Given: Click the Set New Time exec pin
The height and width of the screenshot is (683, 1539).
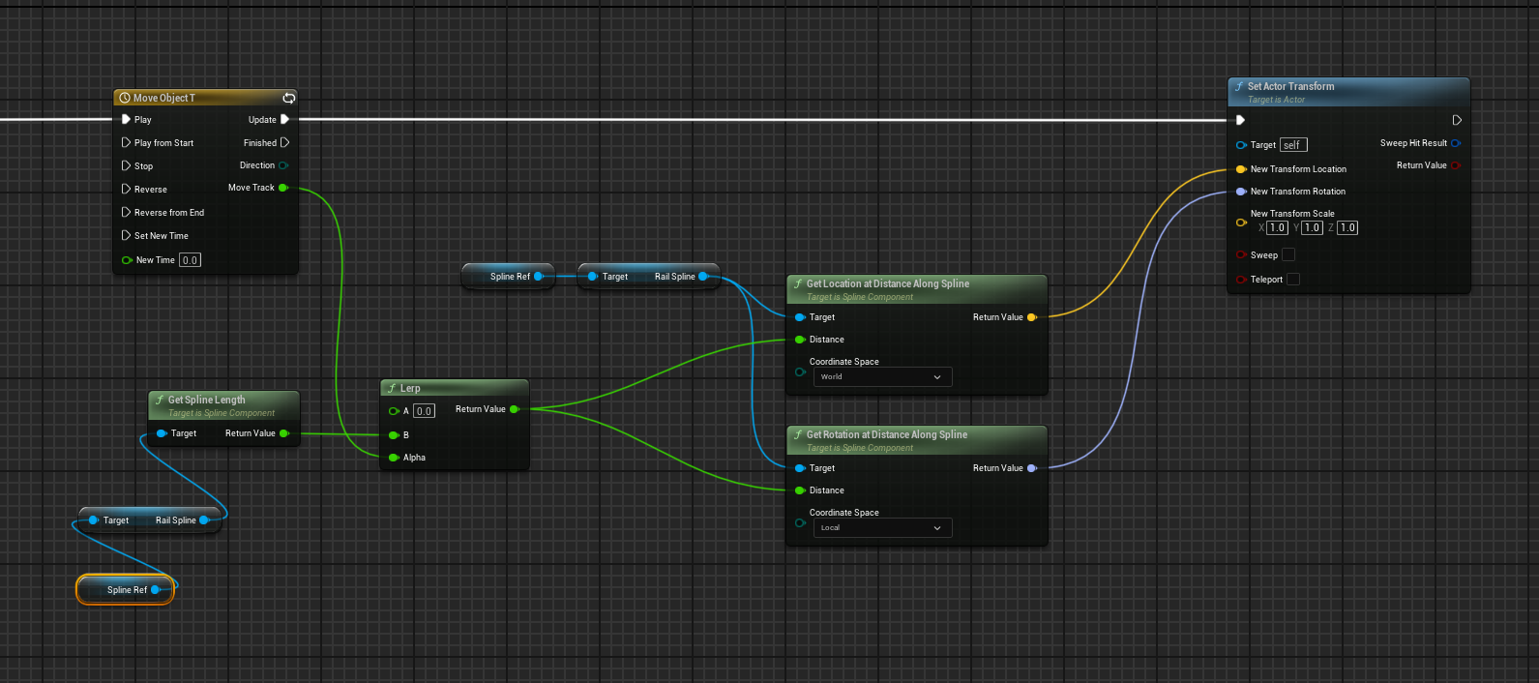Looking at the screenshot, I should click(x=126, y=235).
